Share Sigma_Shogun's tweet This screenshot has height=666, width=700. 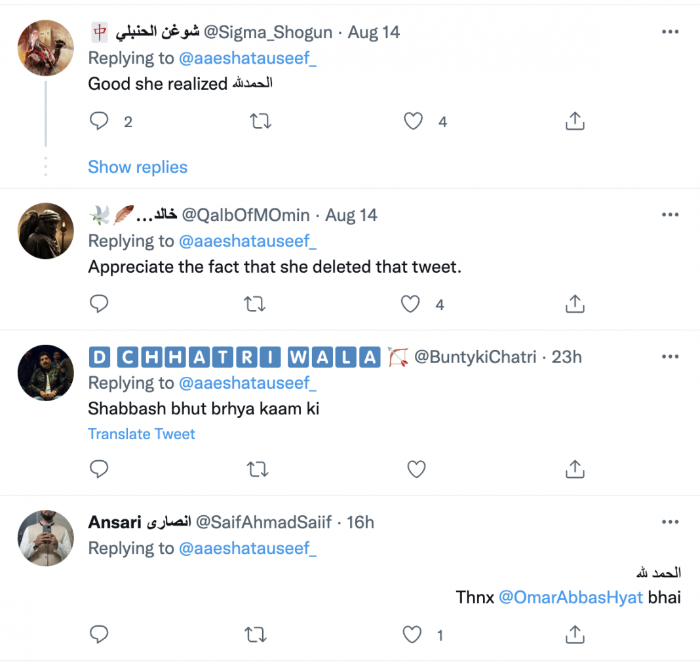[574, 121]
